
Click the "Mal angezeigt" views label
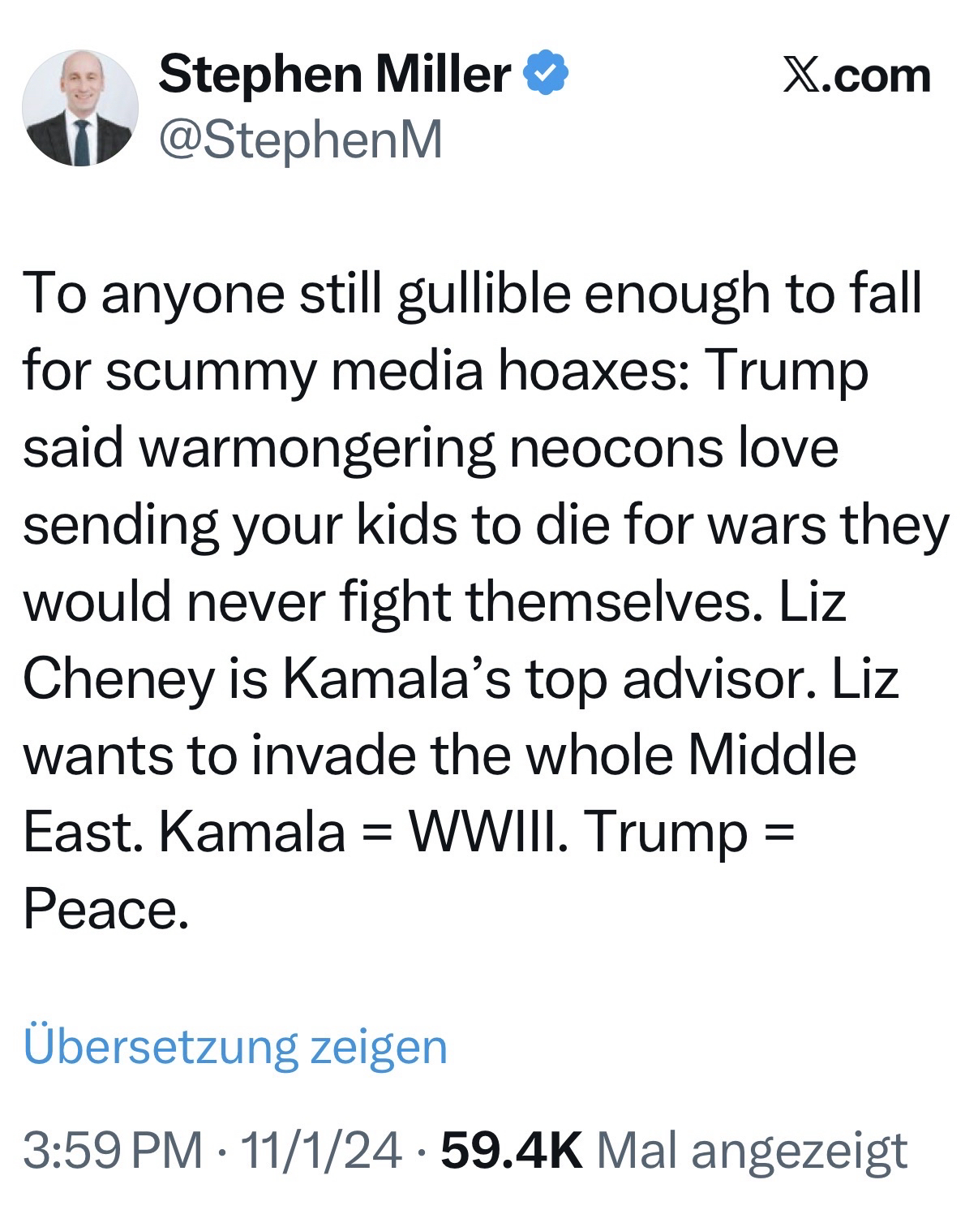[x=752, y=1150]
